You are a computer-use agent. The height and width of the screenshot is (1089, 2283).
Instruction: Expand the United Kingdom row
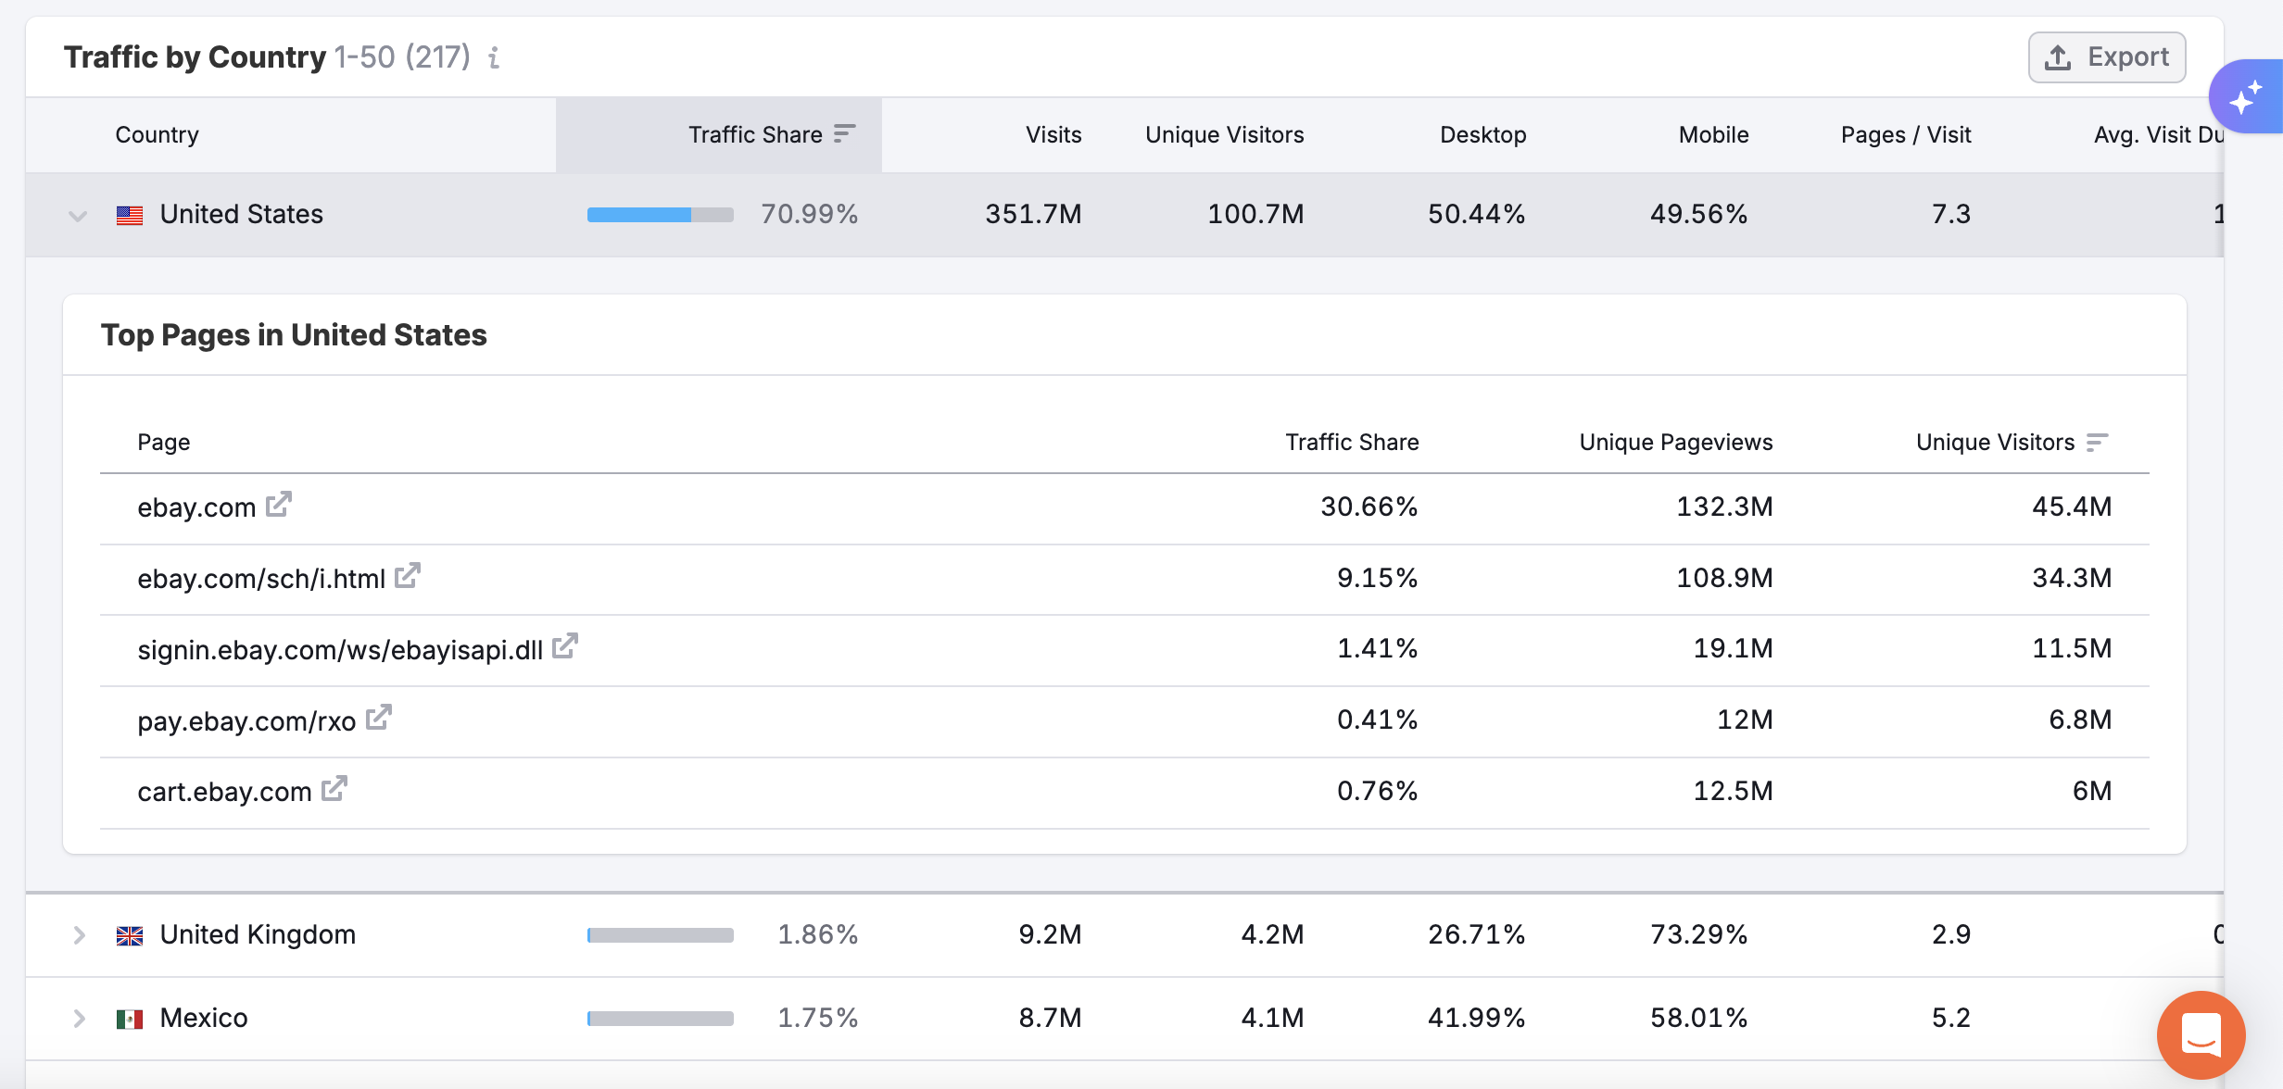78,935
